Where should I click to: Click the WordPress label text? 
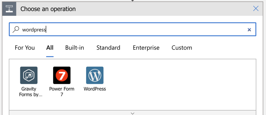point(95,89)
